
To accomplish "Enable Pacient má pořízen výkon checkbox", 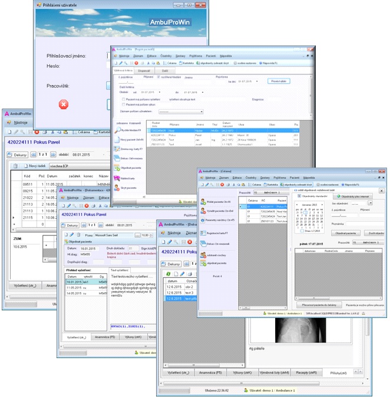I will (x=124, y=104).
